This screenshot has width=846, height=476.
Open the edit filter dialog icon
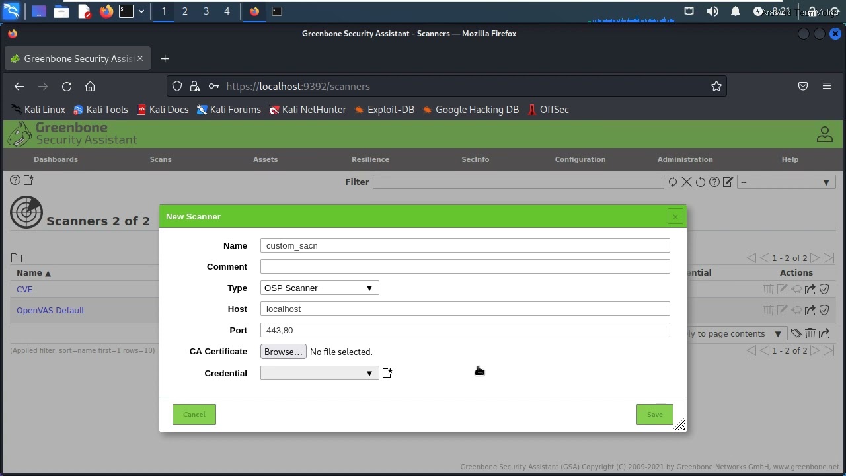[728, 182]
